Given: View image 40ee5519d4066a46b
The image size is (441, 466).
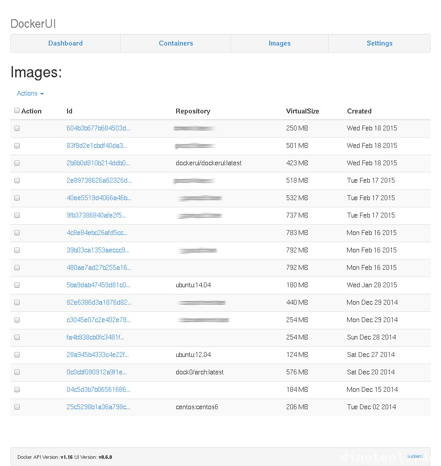Looking at the screenshot, I should point(98,198).
